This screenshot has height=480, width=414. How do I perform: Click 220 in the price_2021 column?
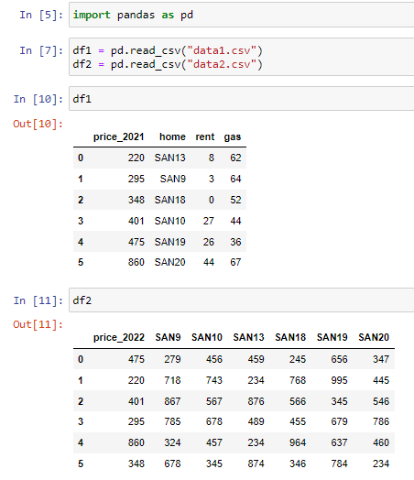[x=136, y=158]
